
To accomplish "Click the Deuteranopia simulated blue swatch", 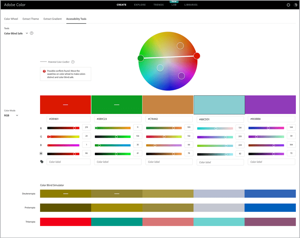I will pyautogui.click(x=270, y=193).
